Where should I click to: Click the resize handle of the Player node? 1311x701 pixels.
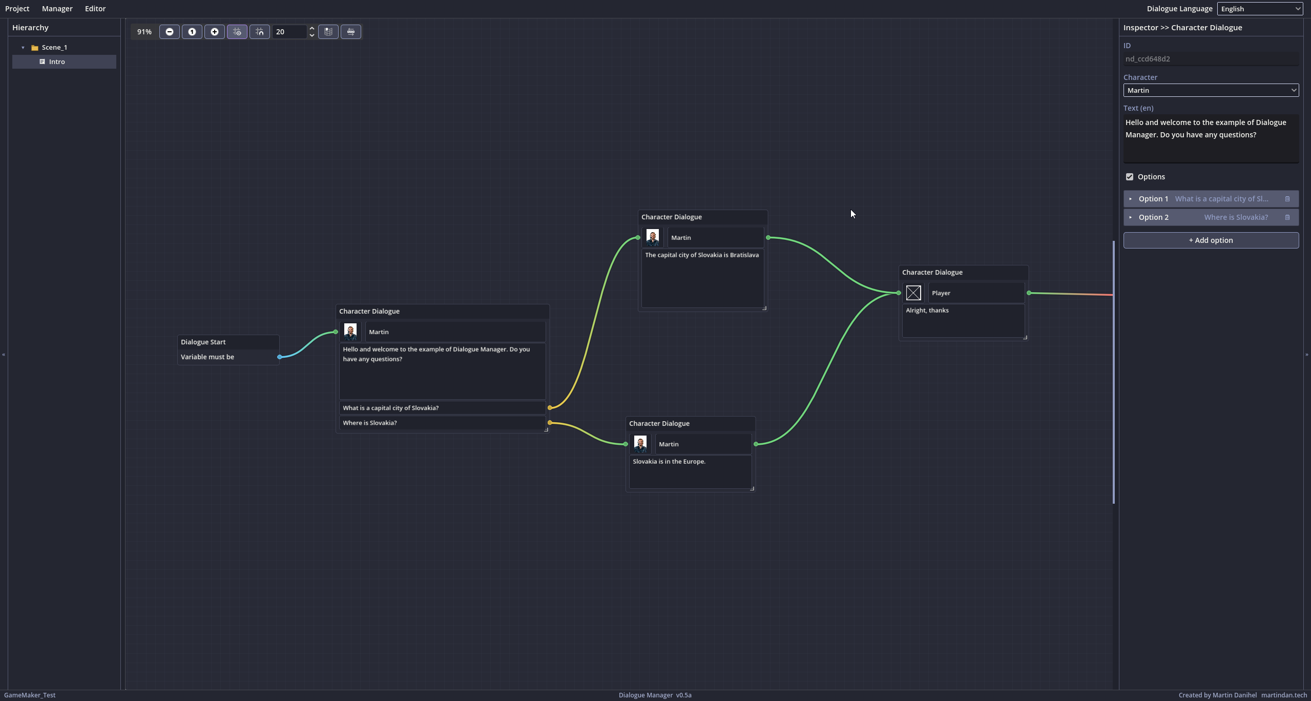(1025, 337)
